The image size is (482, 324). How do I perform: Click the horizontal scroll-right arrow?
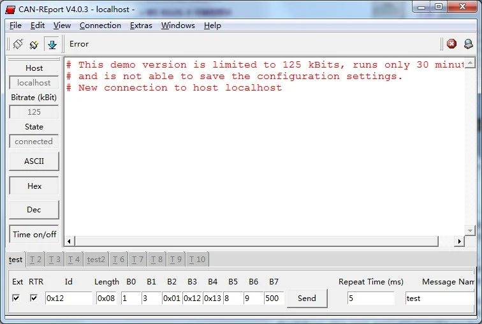coord(459,241)
